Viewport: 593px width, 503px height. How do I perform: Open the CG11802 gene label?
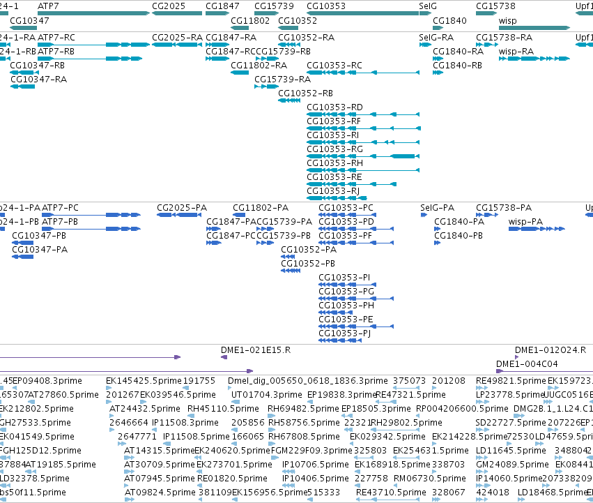[x=250, y=20]
